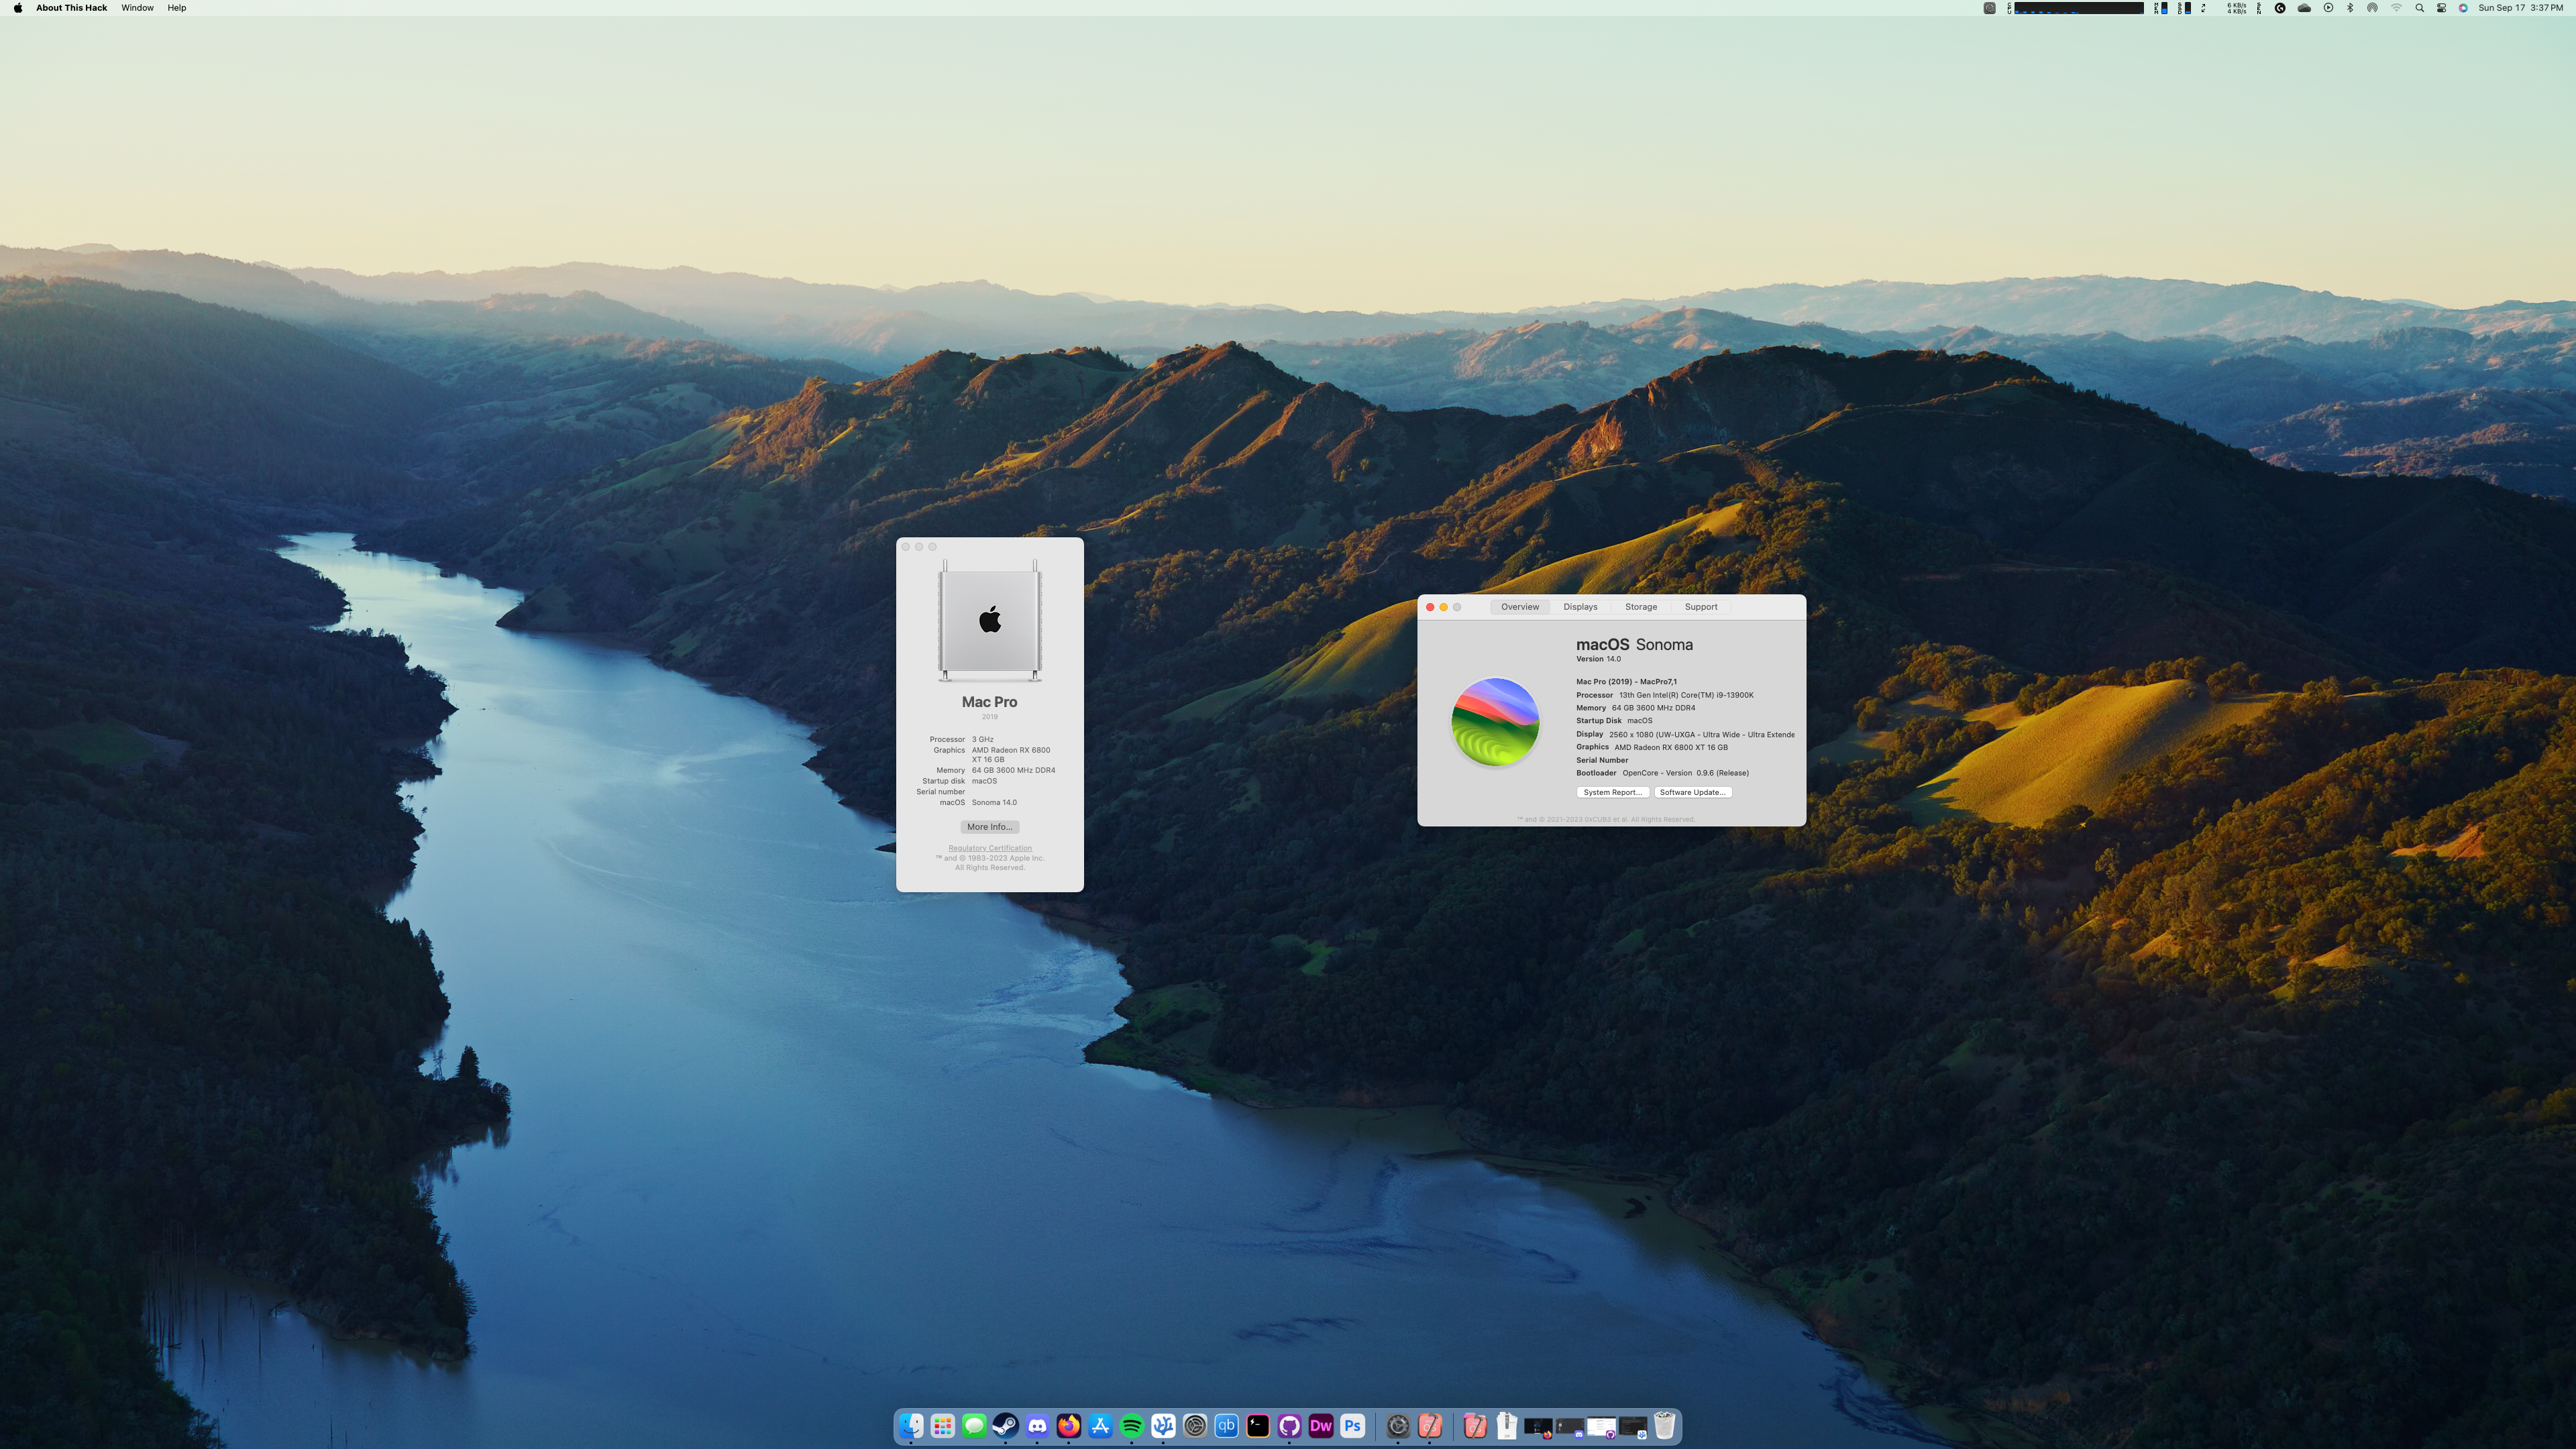
Task: Launch Messages from the dock
Action: pyautogui.click(x=974, y=1426)
